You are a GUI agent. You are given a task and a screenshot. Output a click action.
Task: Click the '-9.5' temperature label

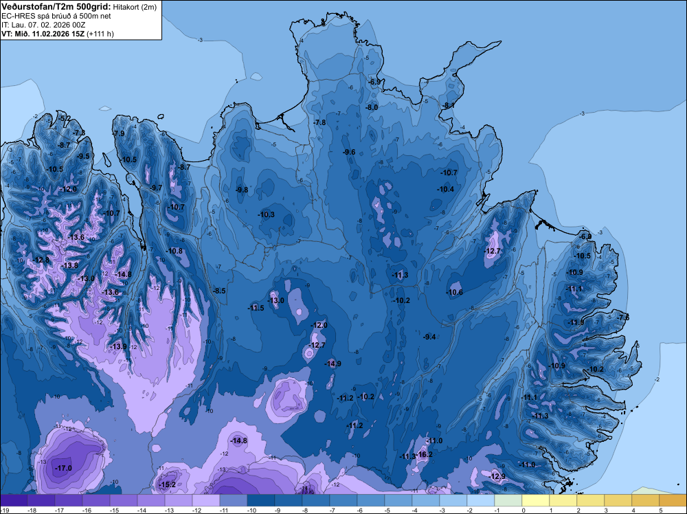83,156
